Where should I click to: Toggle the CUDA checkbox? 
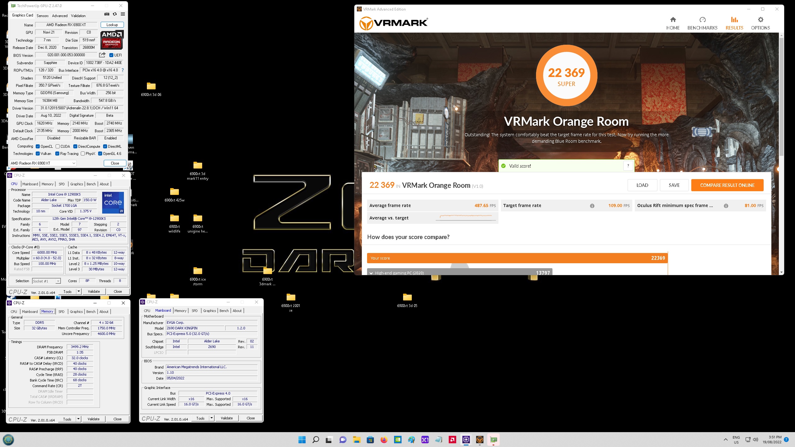[x=57, y=147]
